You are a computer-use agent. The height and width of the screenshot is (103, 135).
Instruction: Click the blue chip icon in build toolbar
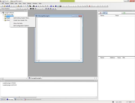tap(56, 6)
